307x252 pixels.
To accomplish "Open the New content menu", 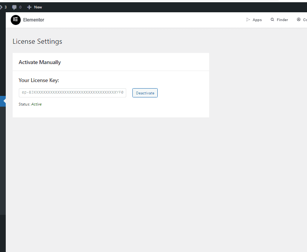I will click(35, 7).
